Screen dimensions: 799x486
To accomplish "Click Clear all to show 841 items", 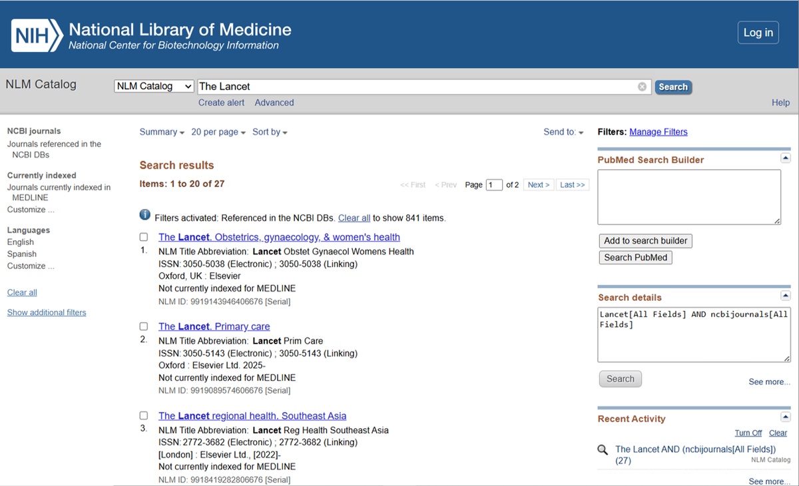I will tap(354, 218).
